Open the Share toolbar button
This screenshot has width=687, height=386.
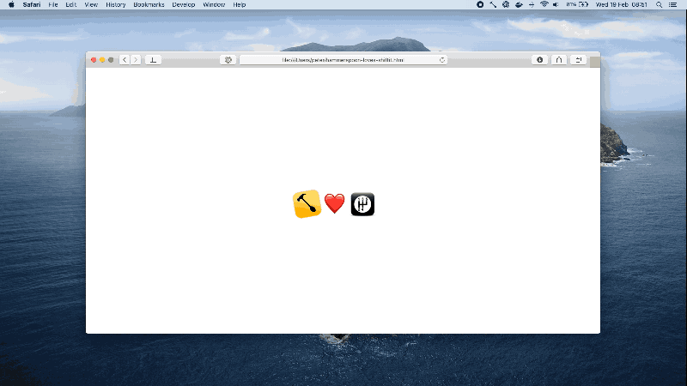pyautogui.click(x=559, y=60)
